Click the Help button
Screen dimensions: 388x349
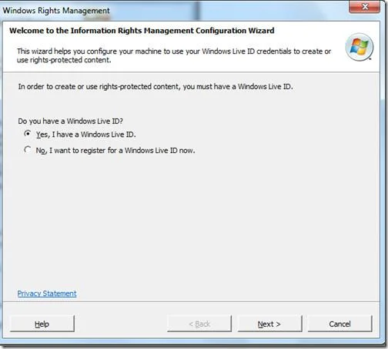(42, 324)
